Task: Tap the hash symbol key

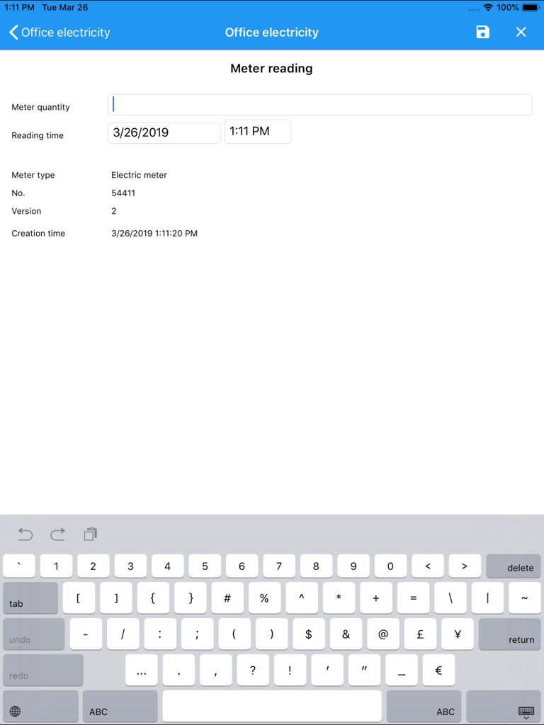Action: [227, 598]
